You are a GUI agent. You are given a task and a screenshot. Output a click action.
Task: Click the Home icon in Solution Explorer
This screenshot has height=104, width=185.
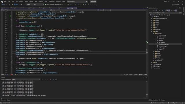click(154, 10)
